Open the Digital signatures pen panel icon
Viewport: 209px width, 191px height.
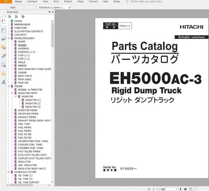[x=3, y=82]
